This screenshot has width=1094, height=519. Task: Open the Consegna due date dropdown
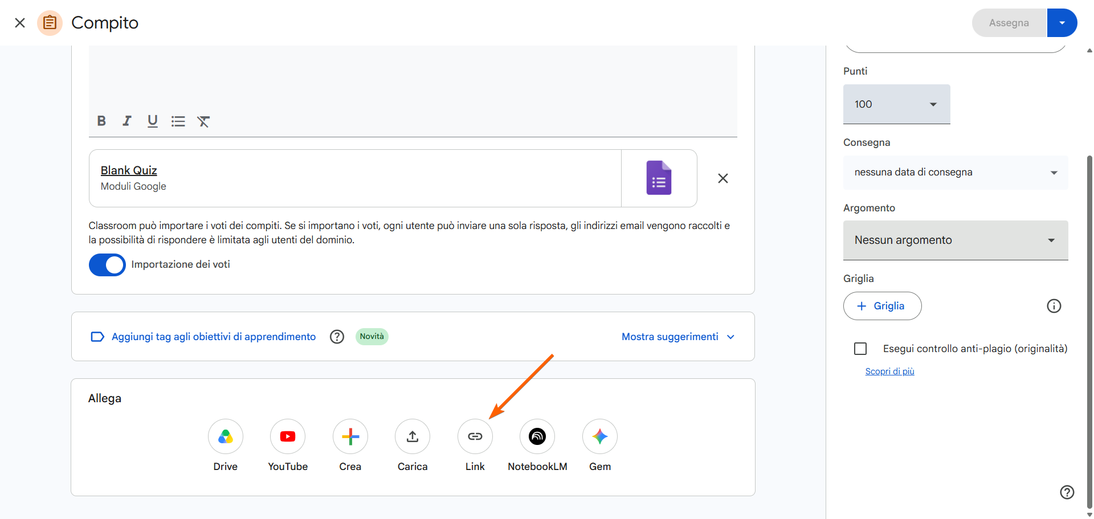point(956,172)
